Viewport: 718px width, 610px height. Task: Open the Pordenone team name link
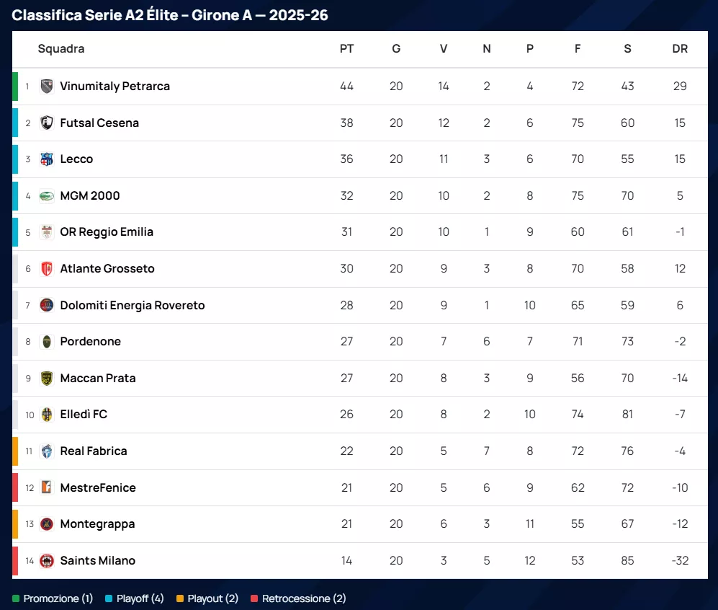(x=90, y=342)
